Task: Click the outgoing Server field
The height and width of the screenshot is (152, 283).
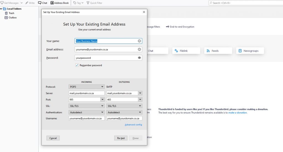Action: point(122,93)
